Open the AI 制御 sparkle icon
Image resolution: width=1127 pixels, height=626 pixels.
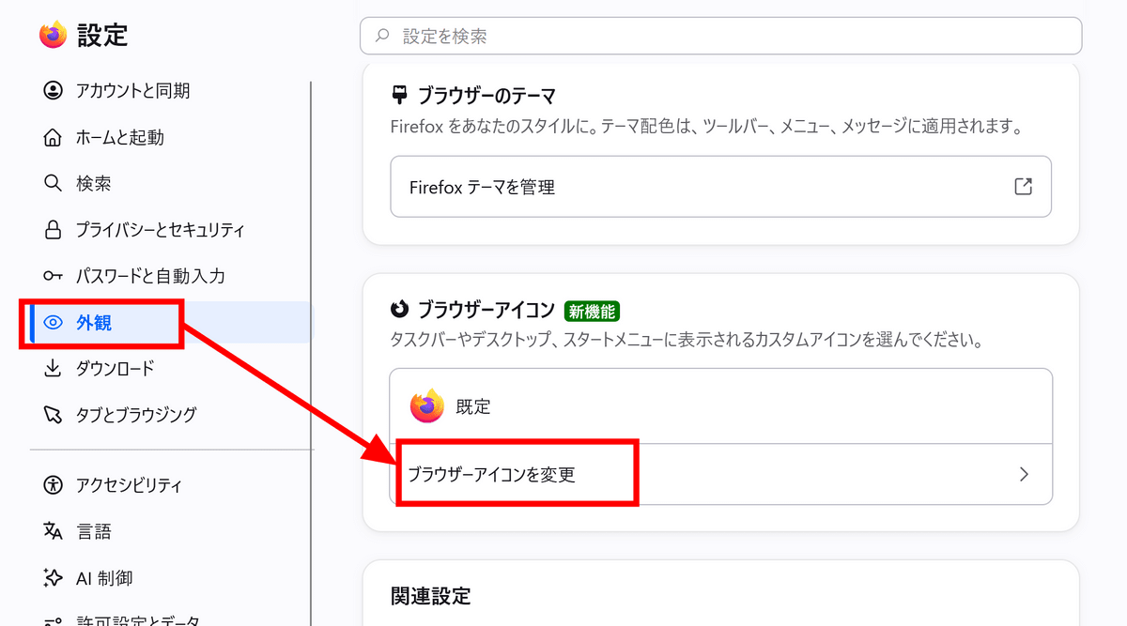(54, 578)
